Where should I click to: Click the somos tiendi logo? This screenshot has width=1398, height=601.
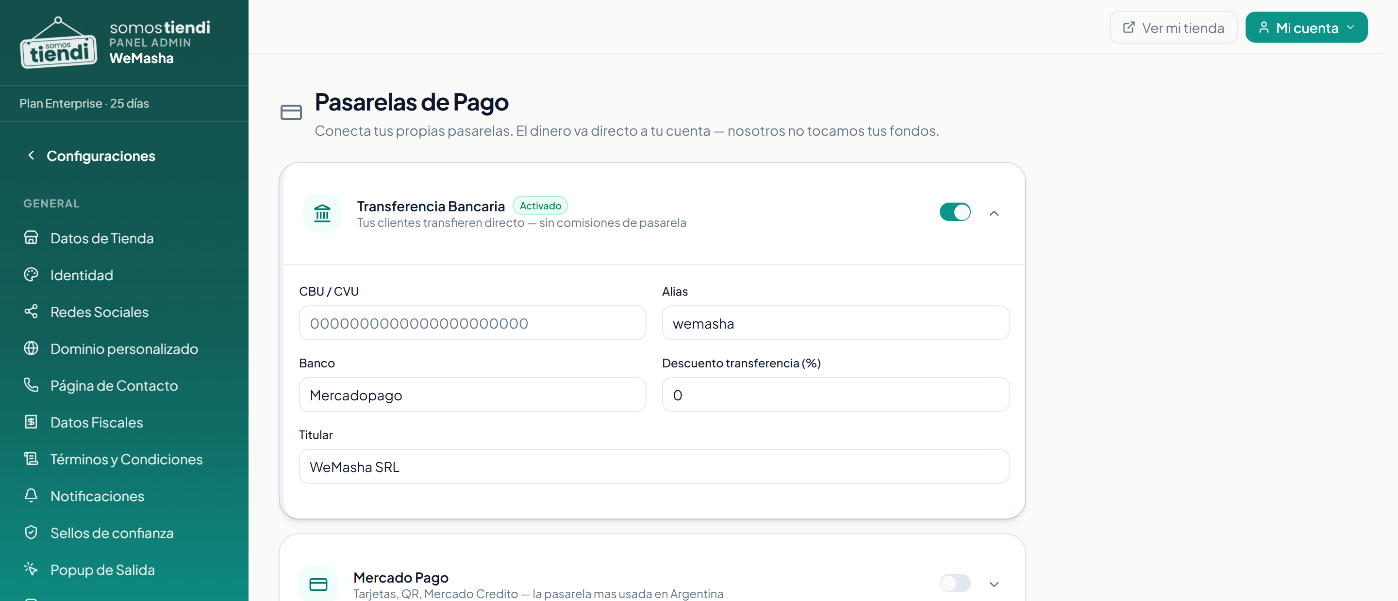[x=59, y=43]
